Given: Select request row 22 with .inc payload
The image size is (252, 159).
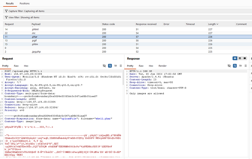Looking at the screenshot, I should click(127, 33).
